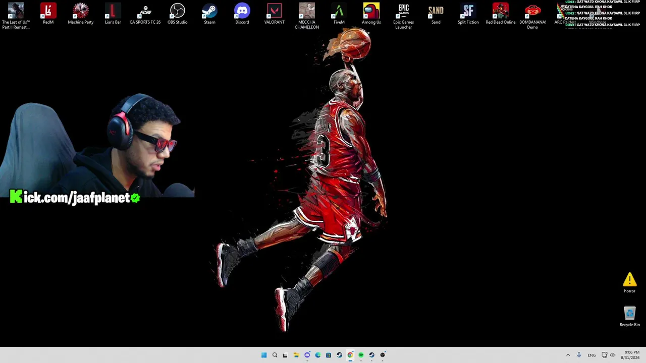Open taskbar Search

tap(275, 355)
